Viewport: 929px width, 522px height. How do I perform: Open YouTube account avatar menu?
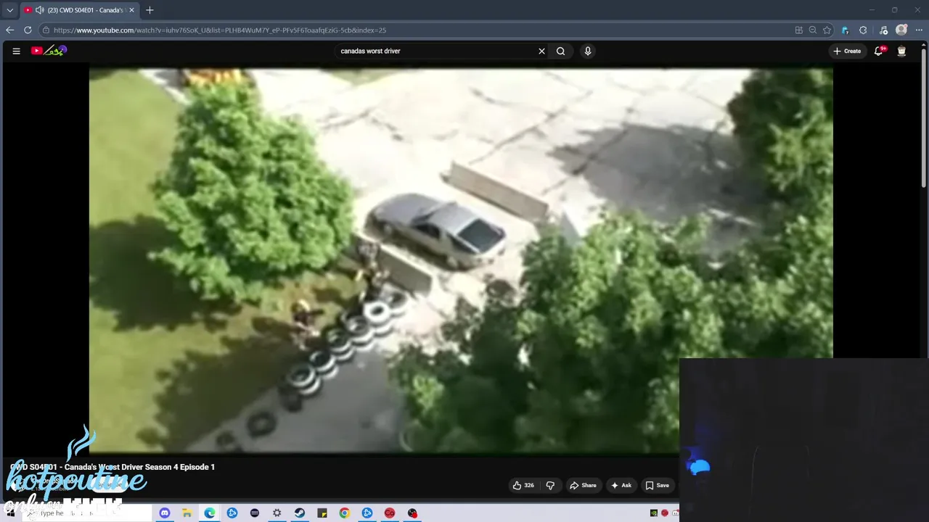(901, 51)
